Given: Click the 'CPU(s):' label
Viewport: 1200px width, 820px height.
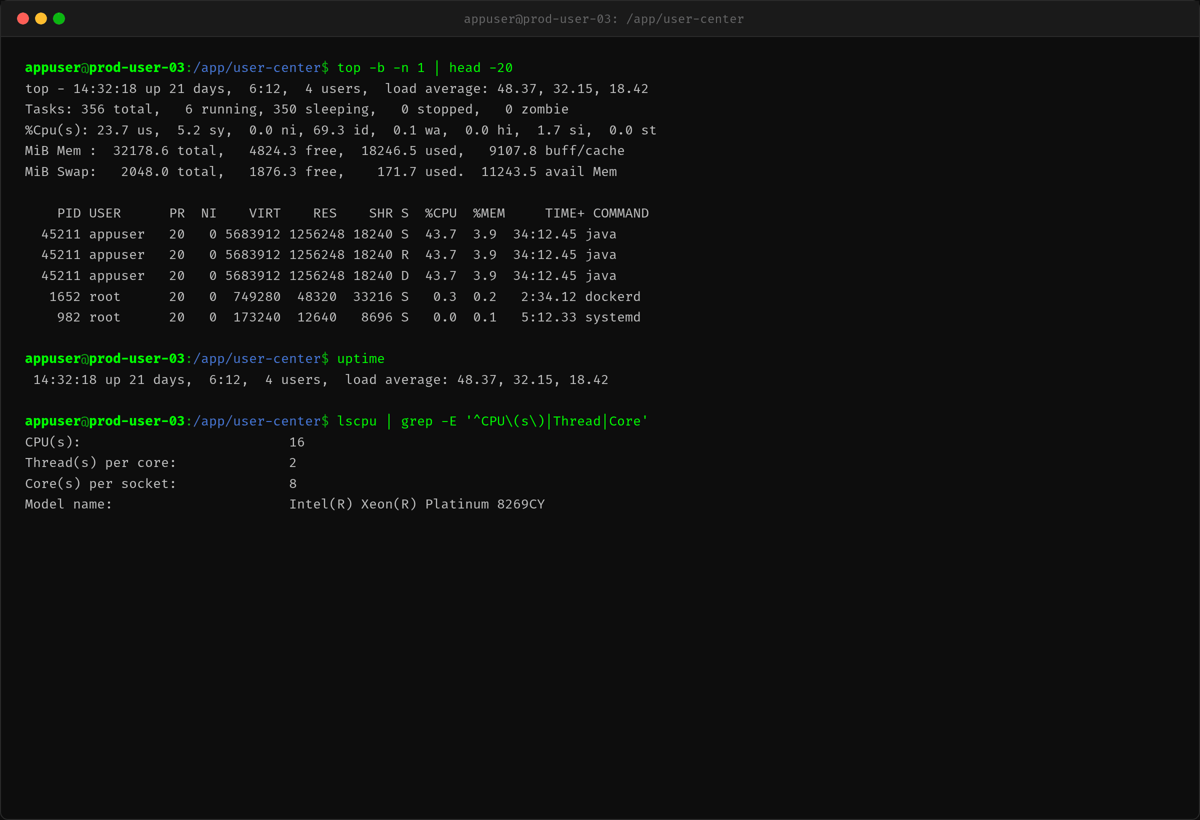Looking at the screenshot, I should [52, 442].
